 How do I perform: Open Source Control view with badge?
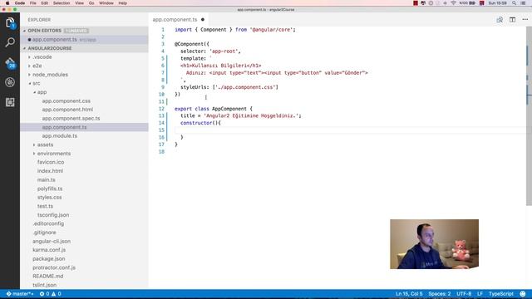pos(10,63)
